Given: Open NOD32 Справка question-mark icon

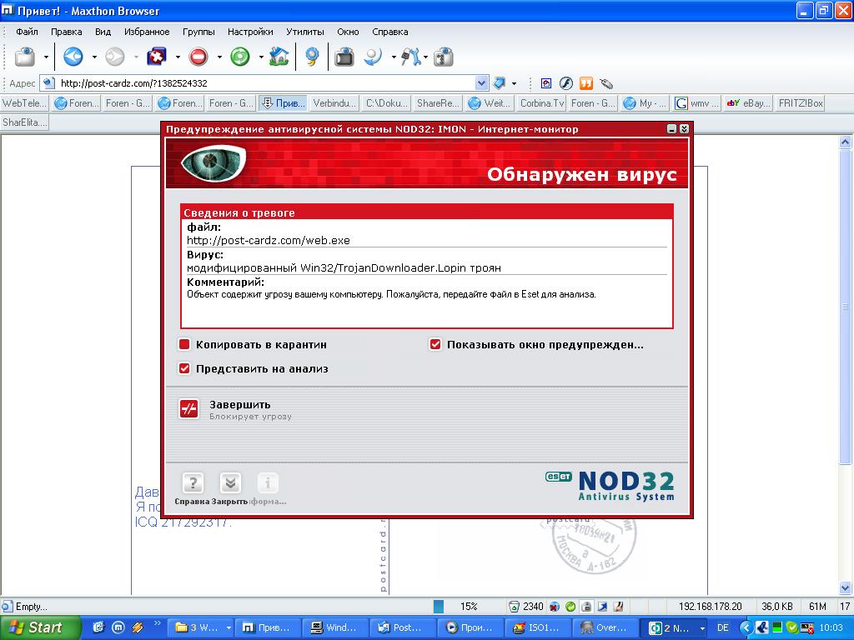Looking at the screenshot, I should click(193, 483).
